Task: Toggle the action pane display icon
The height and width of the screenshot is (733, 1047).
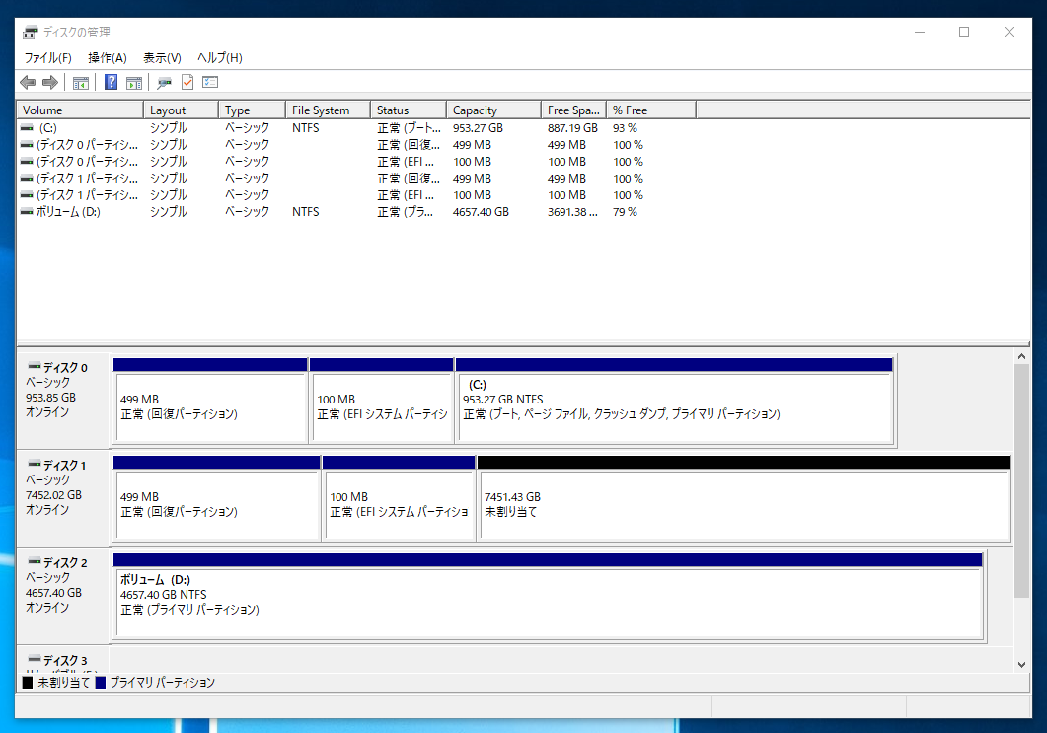Action: (x=133, y=82)
